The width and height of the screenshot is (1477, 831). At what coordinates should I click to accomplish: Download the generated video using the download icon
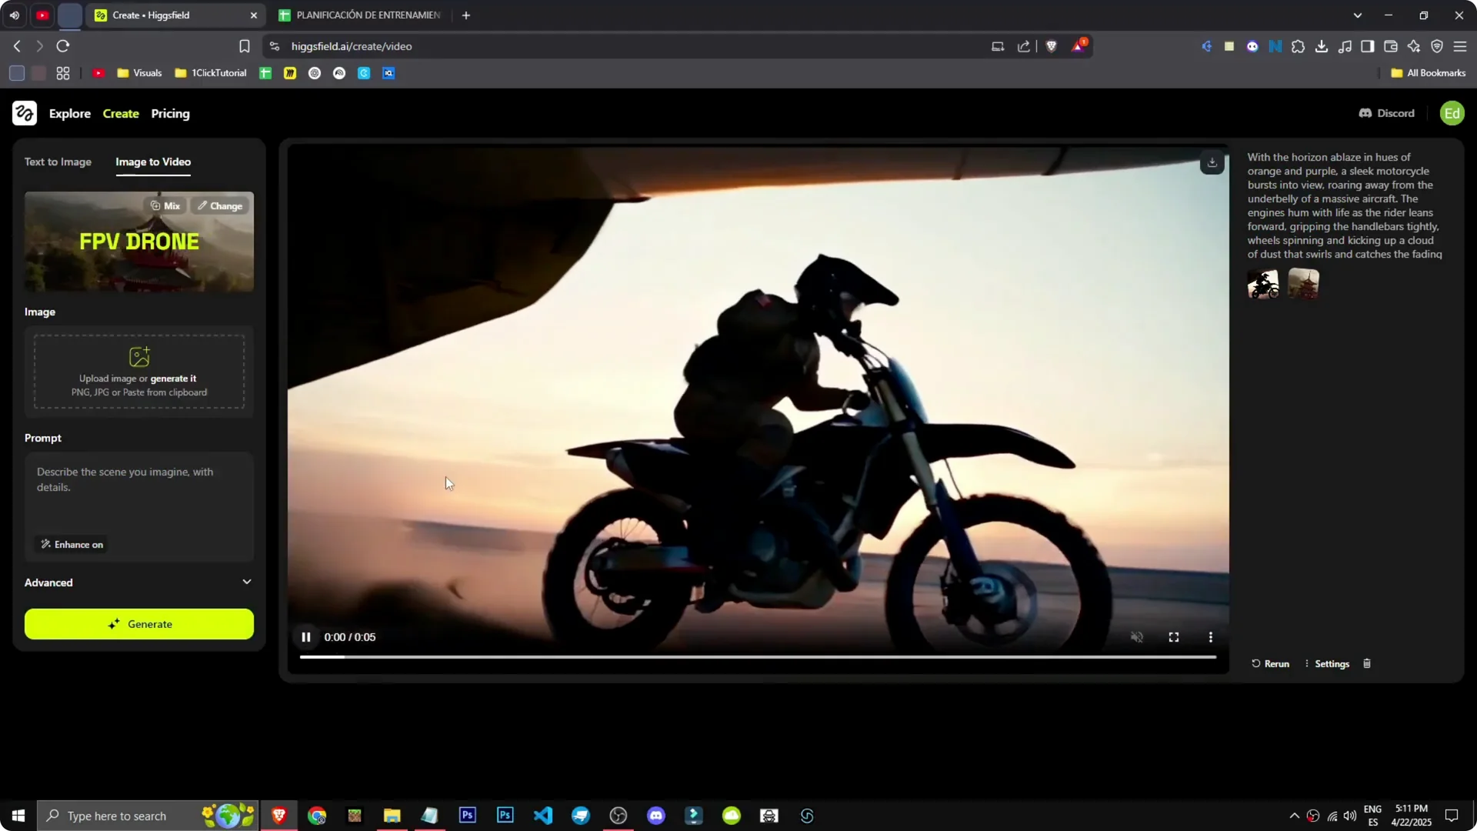(1212, 162)
